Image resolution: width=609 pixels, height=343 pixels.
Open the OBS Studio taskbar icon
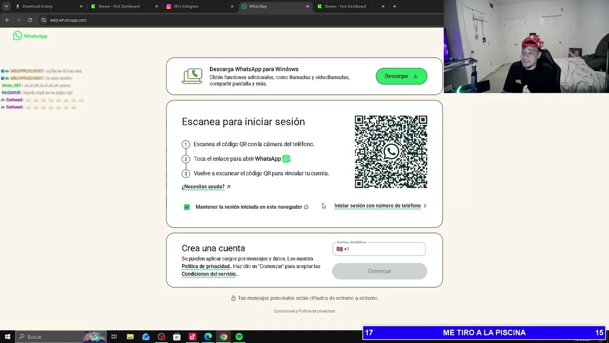tap(161, 337)
